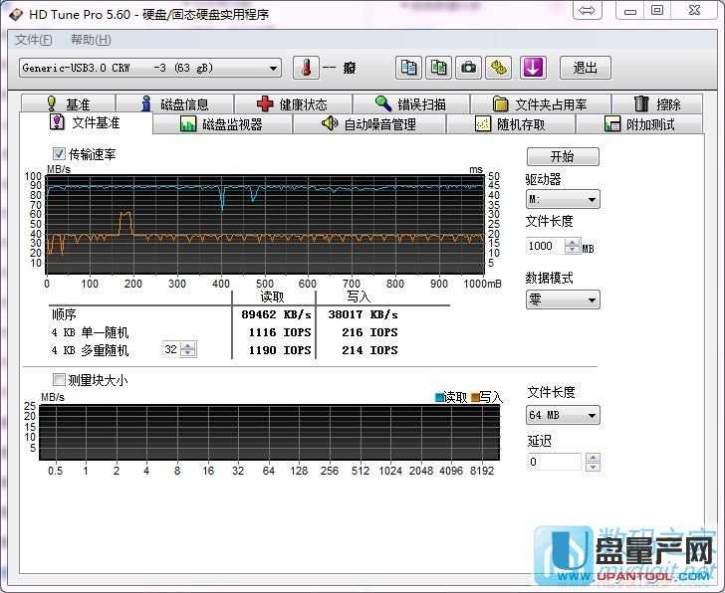
Task: Expand the Generic-USB3.0 CRW drive dropdown
Action: 150,68
